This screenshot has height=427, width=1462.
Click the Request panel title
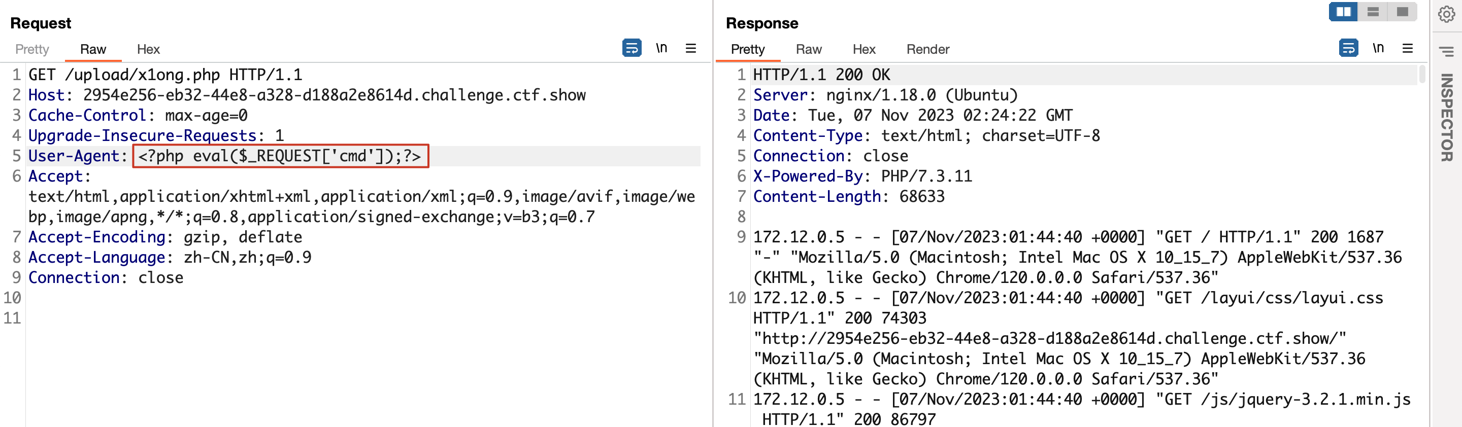pyautogui.click(x=40, y=23)
